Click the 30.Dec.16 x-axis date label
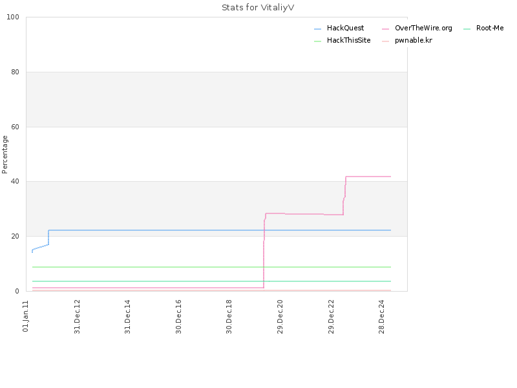Image resolution: width=517 pixels, height=388 pixels. tap(178, 317)
